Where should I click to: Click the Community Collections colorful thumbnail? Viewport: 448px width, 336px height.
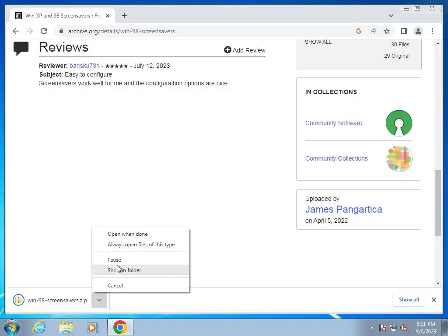point(399,158)
